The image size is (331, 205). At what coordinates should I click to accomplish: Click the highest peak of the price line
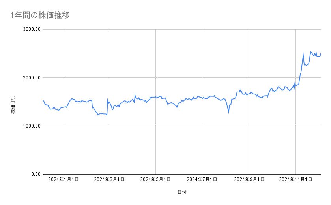311,51
